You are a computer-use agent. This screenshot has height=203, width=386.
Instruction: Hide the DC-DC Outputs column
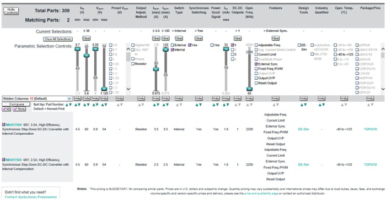[x=237, y=98]
